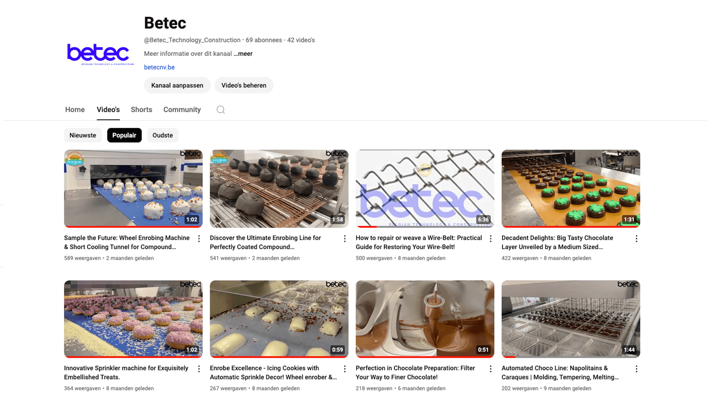Switch to the Shorts tab

(141, 109)
